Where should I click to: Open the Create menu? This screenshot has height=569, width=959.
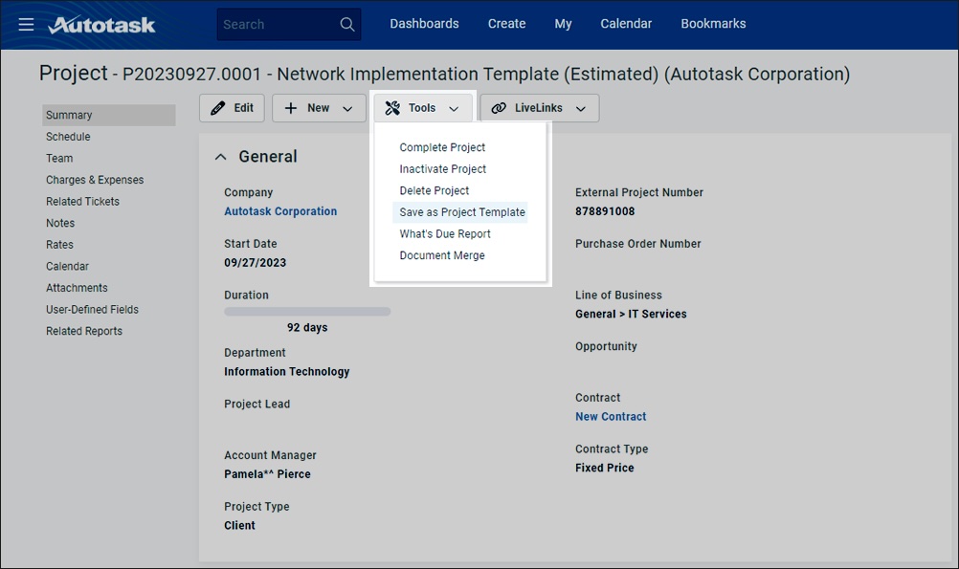click(x=506, y=24)
